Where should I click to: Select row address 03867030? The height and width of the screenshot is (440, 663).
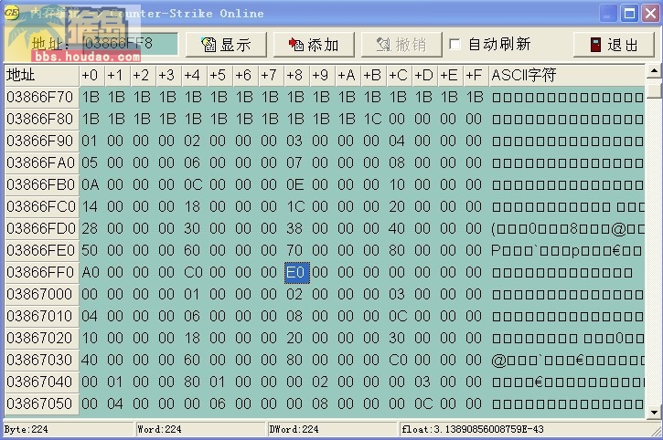pyautogui.click(x=41, y=361)
